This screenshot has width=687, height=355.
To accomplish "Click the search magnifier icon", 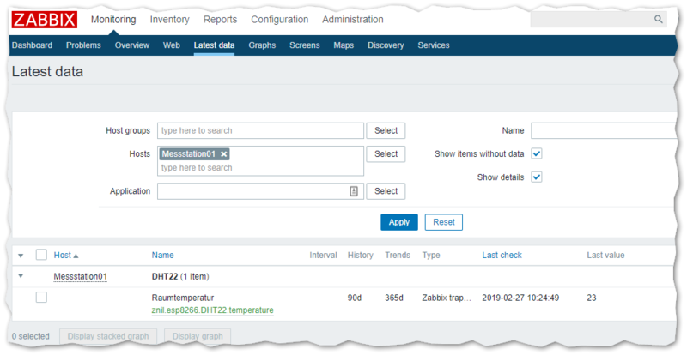I will click(x=659, y=19).
